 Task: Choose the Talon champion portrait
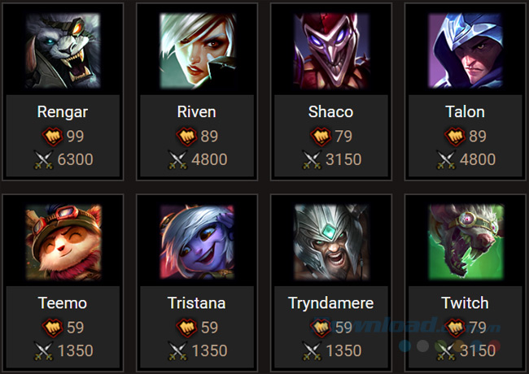[x=466, y=50]
